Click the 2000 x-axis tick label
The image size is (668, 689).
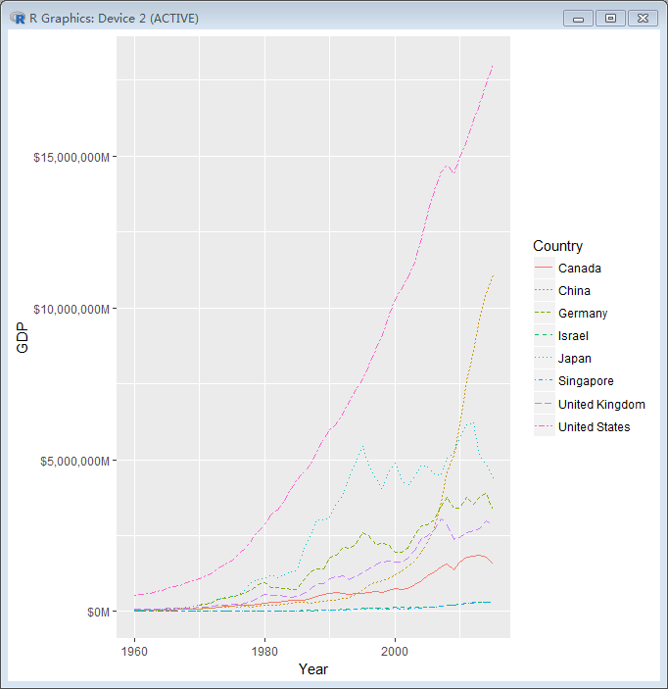tap(395, 650)
